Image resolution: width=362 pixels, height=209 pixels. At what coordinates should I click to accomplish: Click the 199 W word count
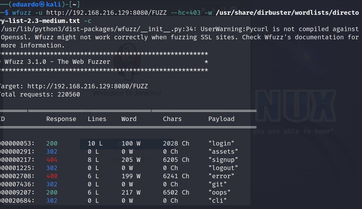click(x=131, y=176)
